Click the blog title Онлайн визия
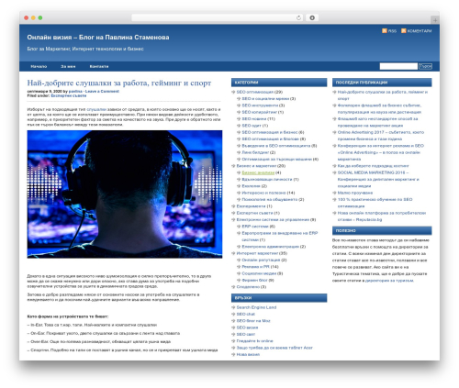 (98, 38)
